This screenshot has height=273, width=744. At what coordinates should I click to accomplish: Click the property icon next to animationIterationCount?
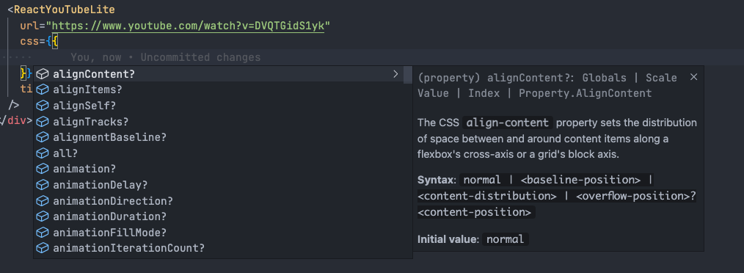point(43,248)
